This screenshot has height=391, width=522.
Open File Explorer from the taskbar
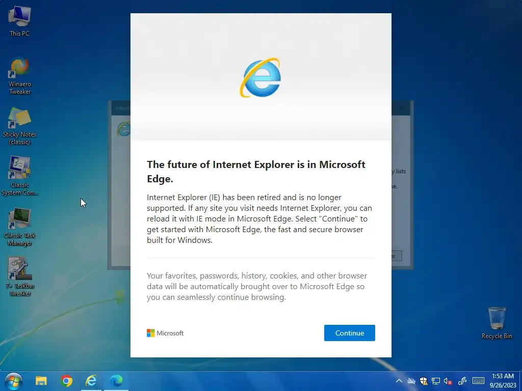click(x=41, y=381)
